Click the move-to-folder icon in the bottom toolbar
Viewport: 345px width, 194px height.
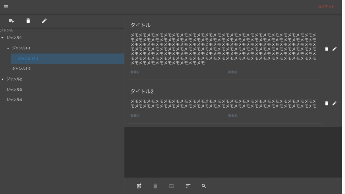(x=172, y=186)
